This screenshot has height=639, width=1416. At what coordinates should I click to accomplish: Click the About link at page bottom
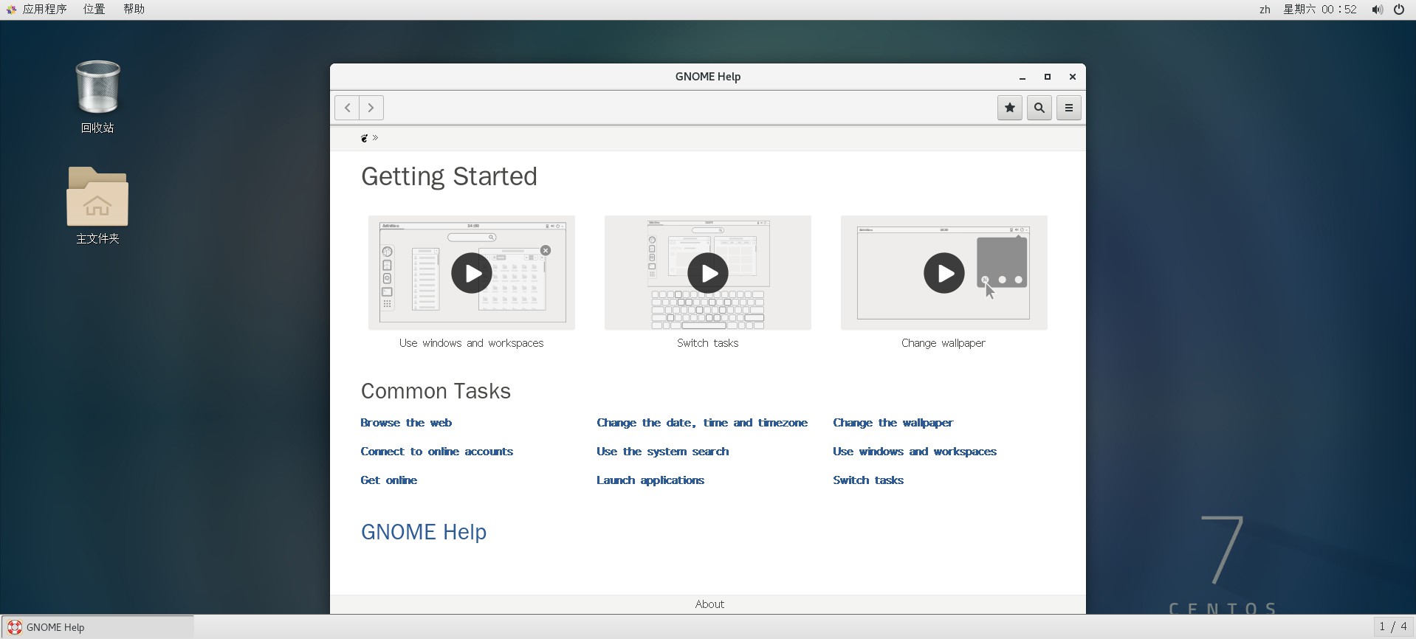[x=709, y=604]
